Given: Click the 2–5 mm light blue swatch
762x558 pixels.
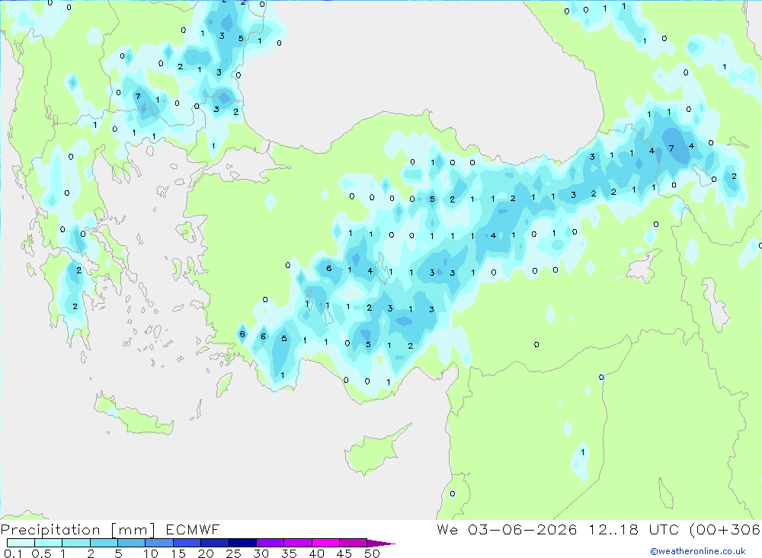Looking at the screenshot, I should tap(104, 543).
